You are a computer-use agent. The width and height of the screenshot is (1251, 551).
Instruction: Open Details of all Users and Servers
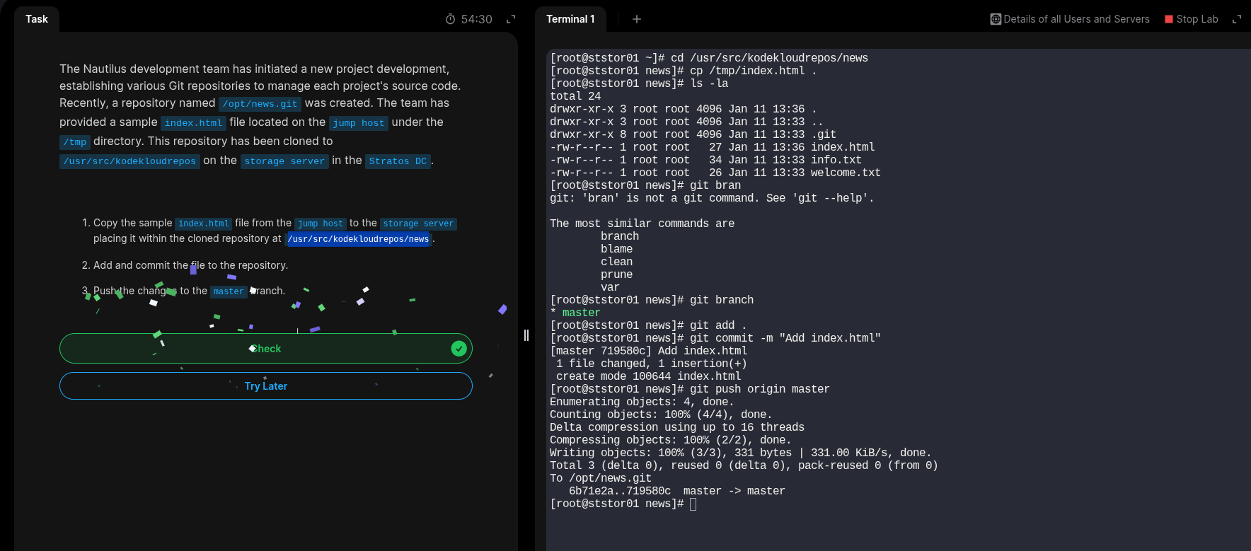(x=1076, y=19)
